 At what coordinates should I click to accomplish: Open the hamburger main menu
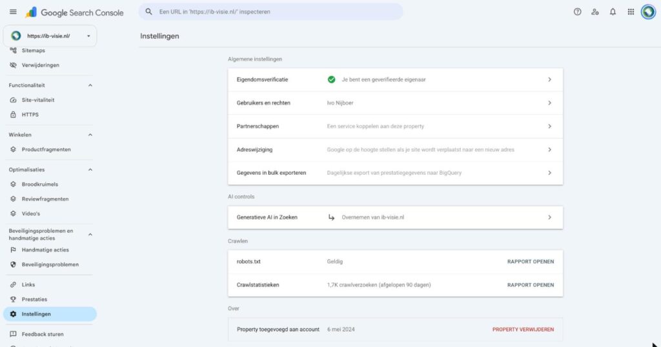[x=13, y=12]
